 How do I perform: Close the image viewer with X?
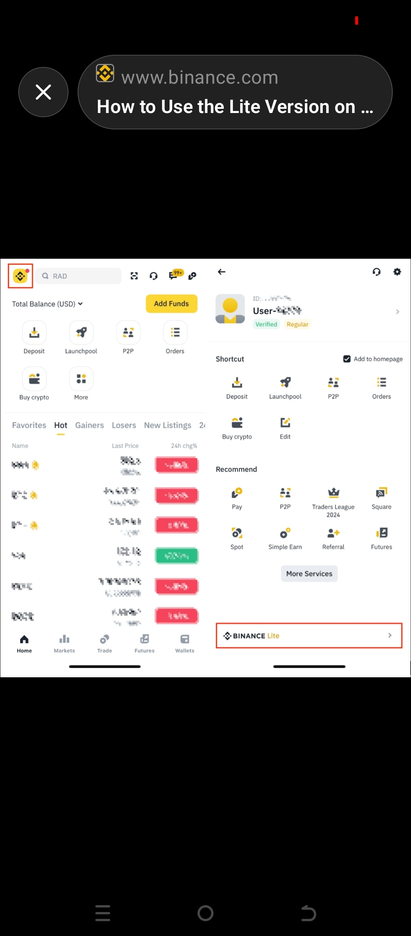click(x=43, y=92)
